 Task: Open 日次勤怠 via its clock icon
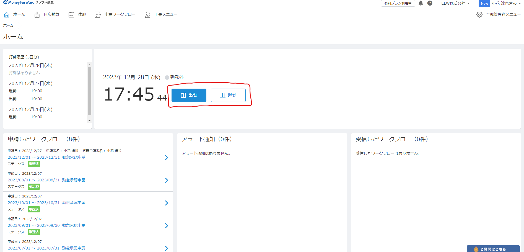coord(37,14)
